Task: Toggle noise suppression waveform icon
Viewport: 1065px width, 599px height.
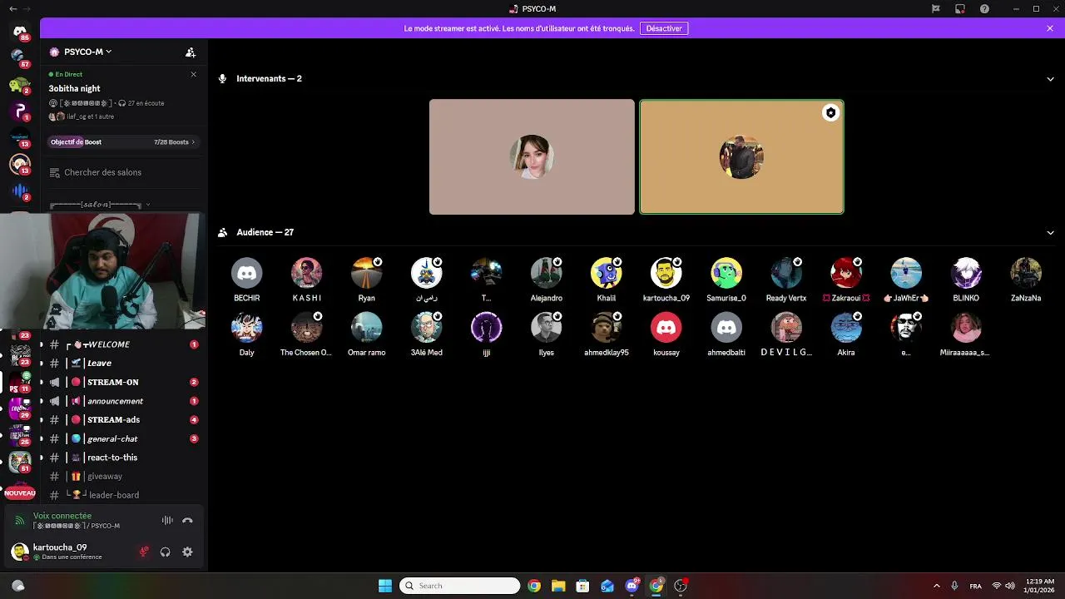Action: (167, 521)
